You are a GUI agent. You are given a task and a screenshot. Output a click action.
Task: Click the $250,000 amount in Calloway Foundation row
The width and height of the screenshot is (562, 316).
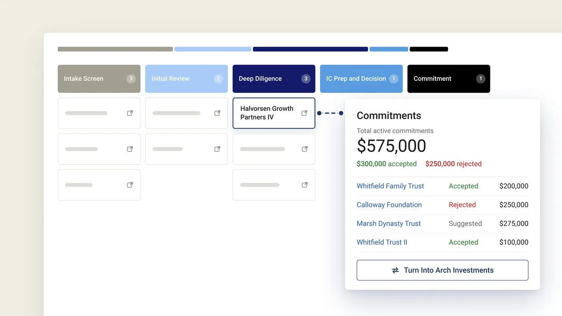(x=514, y=205)
